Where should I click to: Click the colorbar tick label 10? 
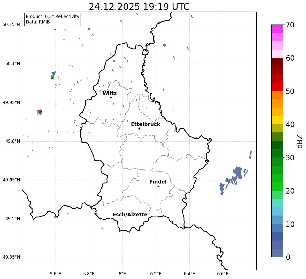pyautogui.click(x=290, y=224)
